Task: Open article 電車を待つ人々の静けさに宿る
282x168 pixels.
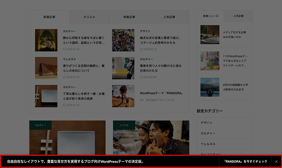Action: pyautogui.click(x=161, y=68)
